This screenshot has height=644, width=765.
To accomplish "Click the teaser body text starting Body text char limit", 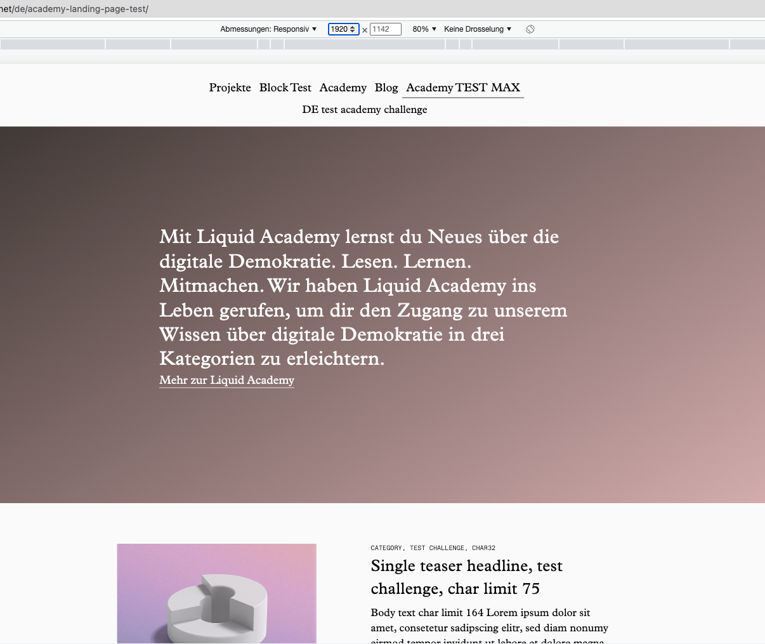I will point(490,627).
